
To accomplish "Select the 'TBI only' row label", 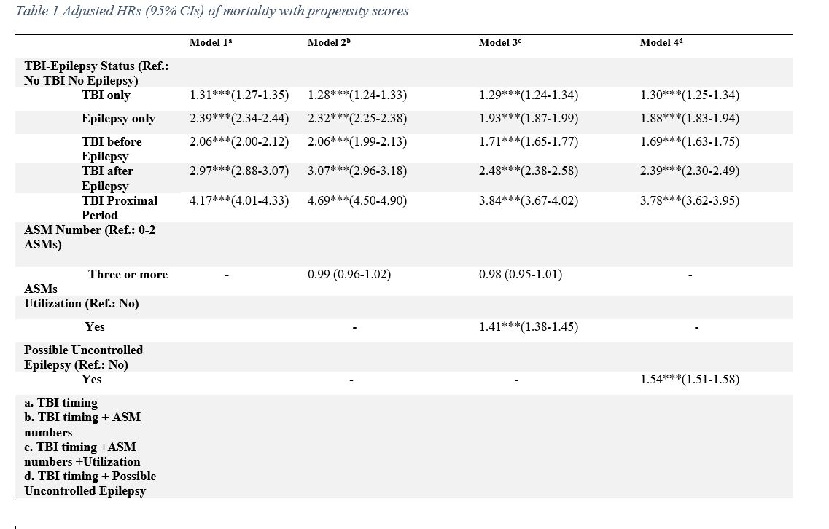I will pyautogui.click(x=106, y=95).
